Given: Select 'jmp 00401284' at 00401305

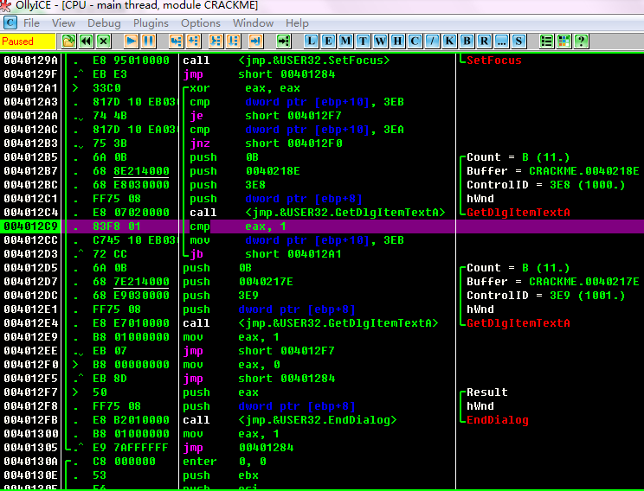Looking at the screenshot, I should click(238, 447).
